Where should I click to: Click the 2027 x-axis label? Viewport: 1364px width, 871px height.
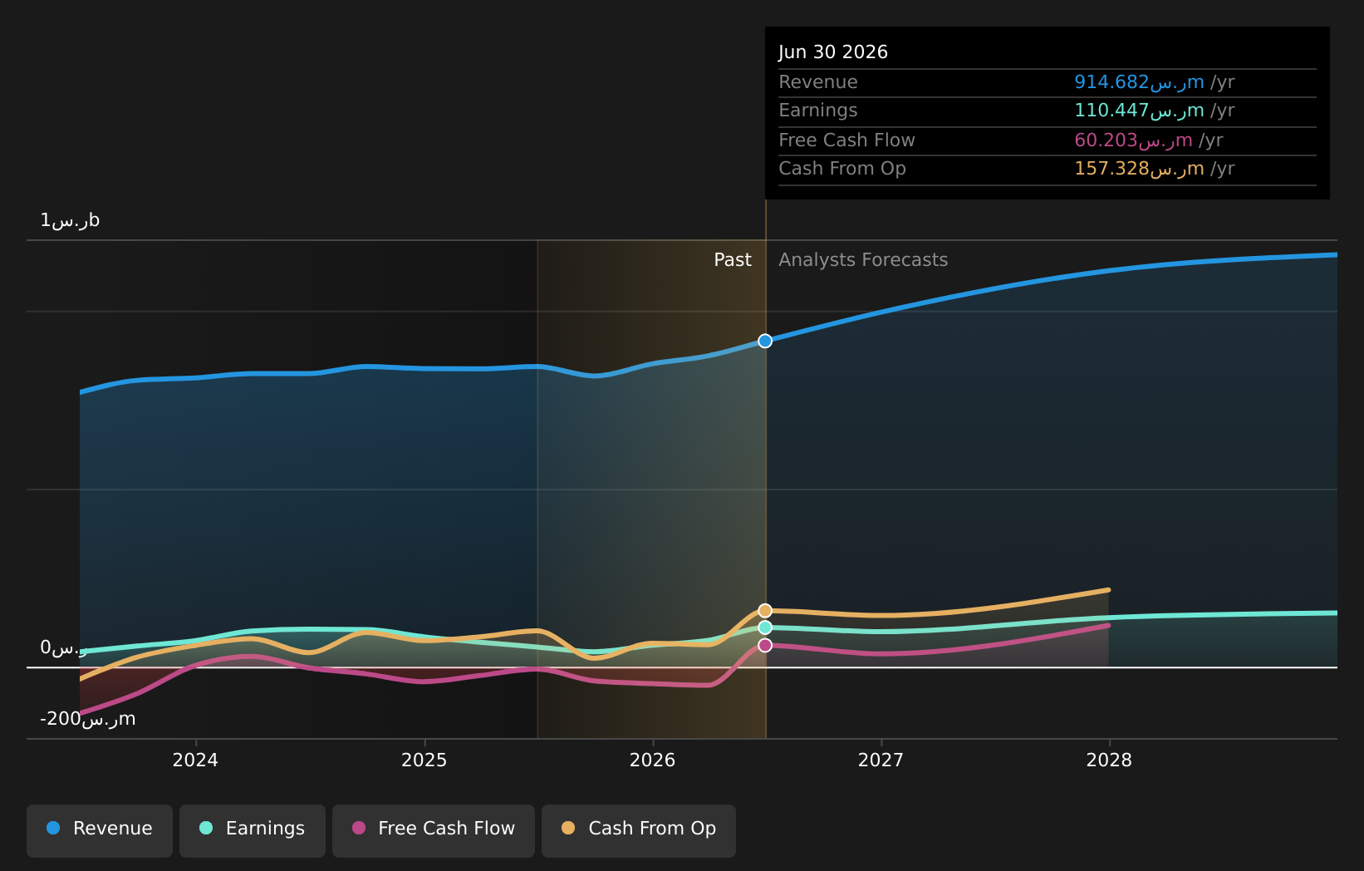tap(881, 760)
